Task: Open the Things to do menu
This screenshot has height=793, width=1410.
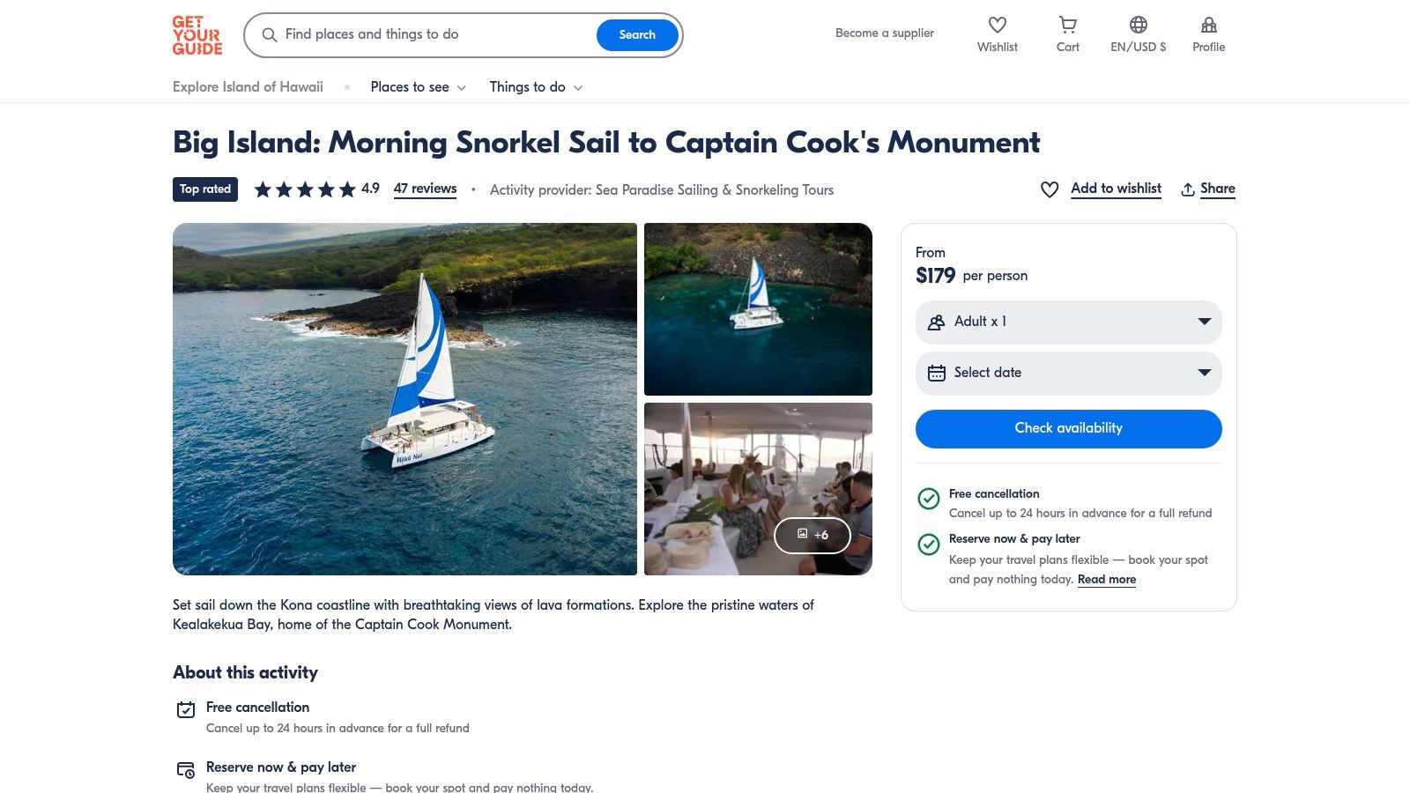Action: coord(536,87)
